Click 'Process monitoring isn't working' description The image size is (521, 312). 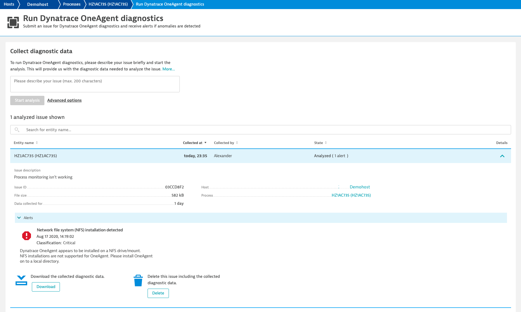pos(43,177)
